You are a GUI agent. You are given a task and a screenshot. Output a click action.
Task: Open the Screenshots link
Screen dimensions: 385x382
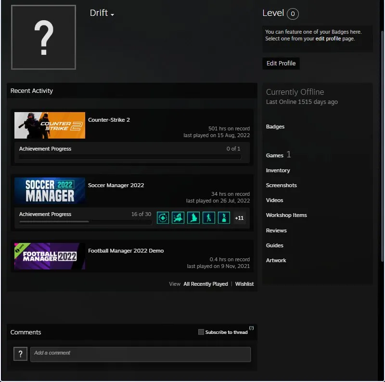pos(281,185)
